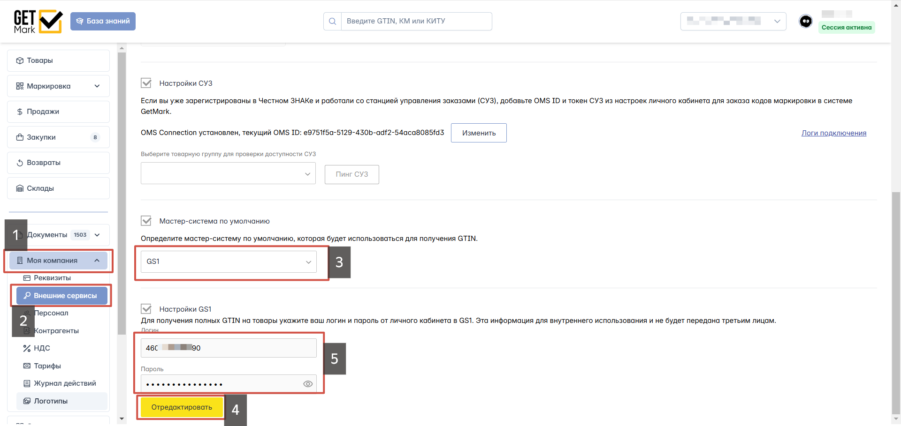Click the Журнал действий list icon
The height and width of the screenshot is (426, 901).
[27, 383]
